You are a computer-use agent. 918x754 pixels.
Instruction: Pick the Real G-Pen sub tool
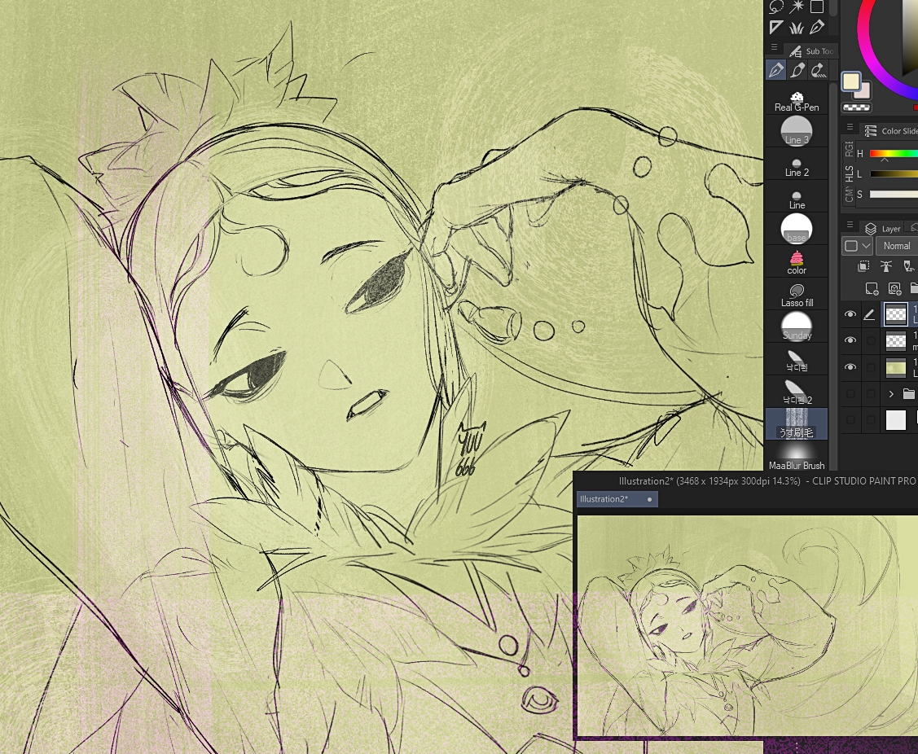point(797,101)
